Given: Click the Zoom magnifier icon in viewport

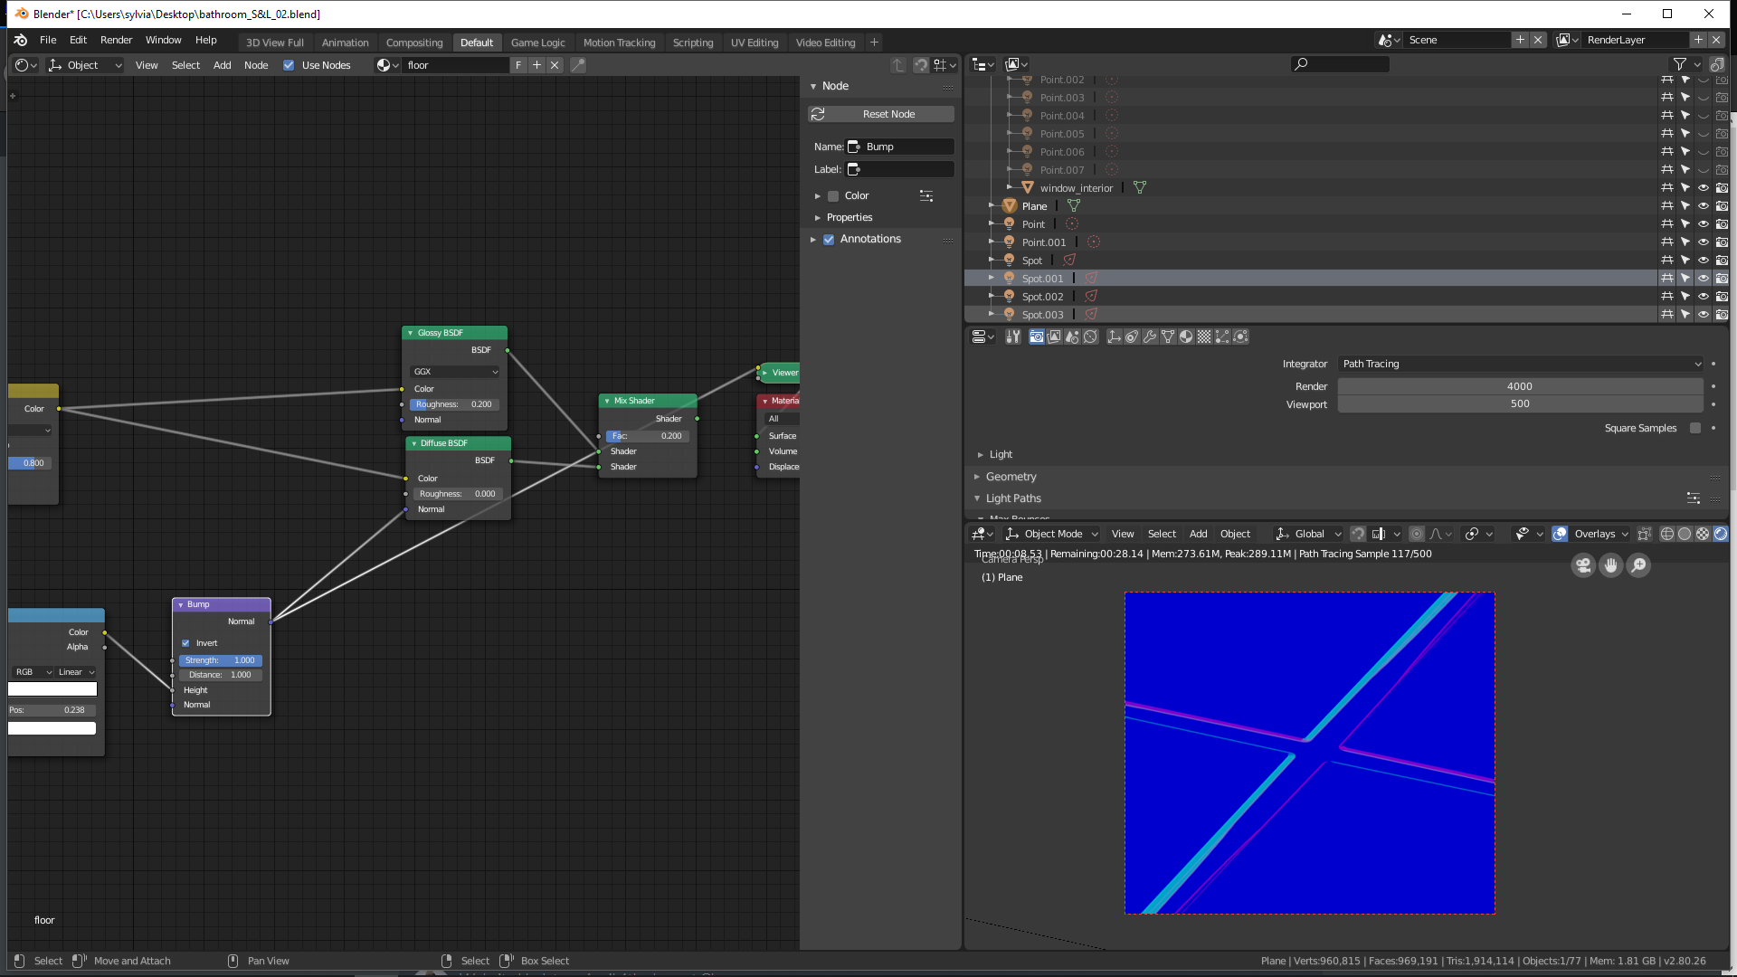Looking at the screenshot, I should [1638, 565].
